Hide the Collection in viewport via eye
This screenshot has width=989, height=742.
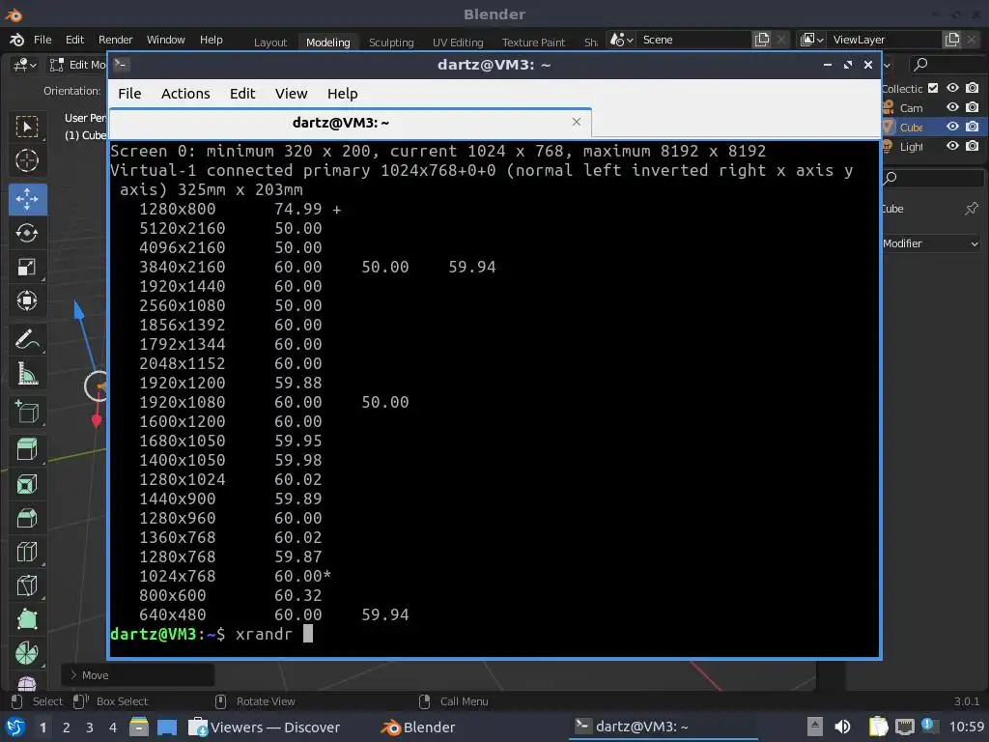pyautogui.click(x=952, y=88)
